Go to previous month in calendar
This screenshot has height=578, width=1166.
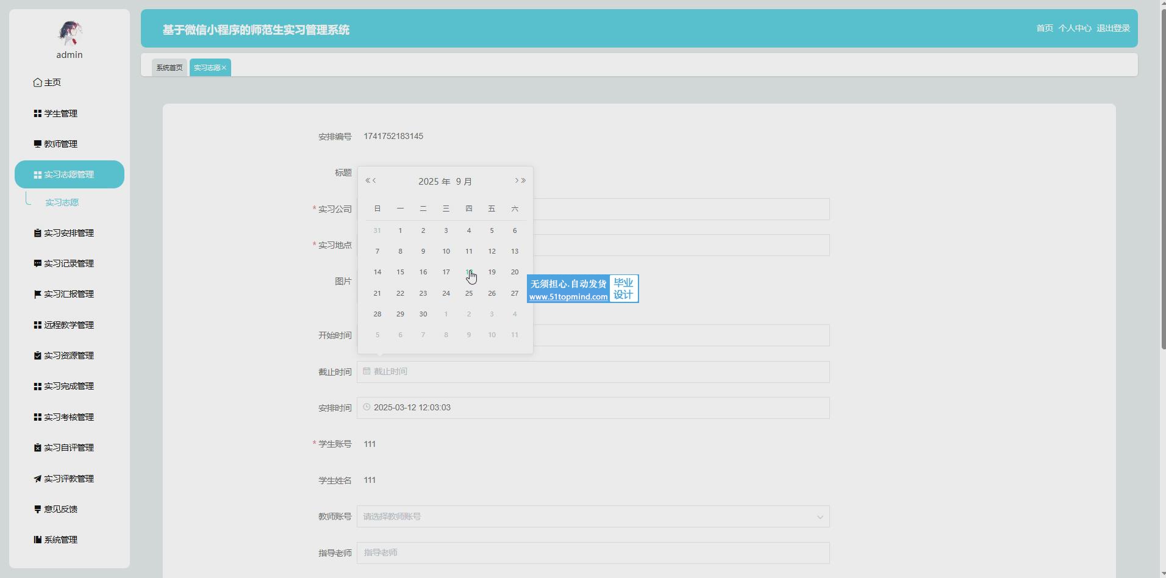click(x=374, y=180)
